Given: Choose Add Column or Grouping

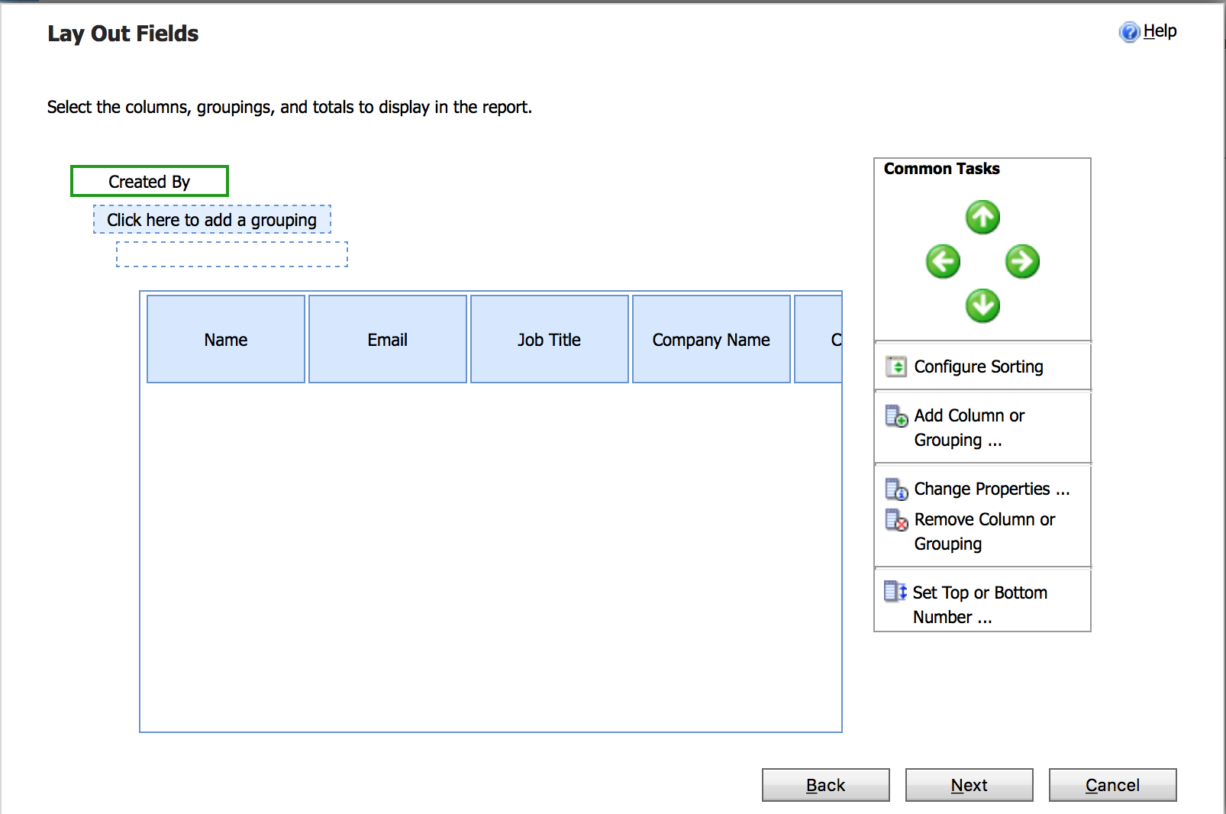Looking at the screenshot, I should (x=970, y=428).
